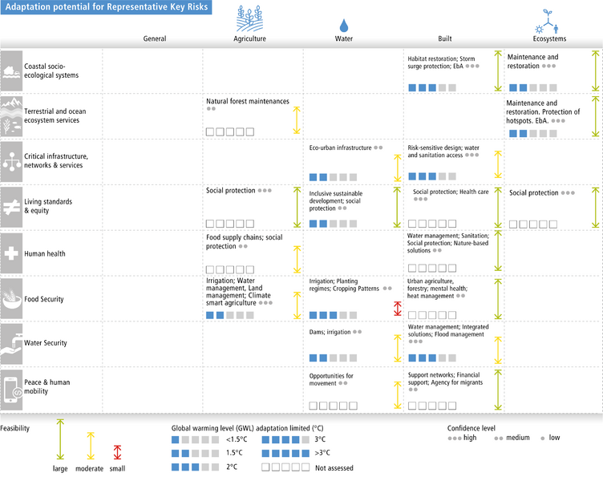
Task: Click the Critical infrastructure, networks & services label
Action: [56, 160]
